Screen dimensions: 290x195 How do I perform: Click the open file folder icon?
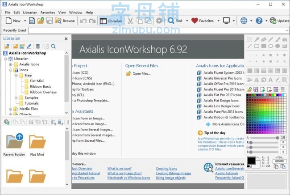41,21
